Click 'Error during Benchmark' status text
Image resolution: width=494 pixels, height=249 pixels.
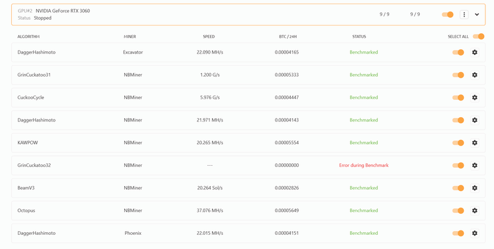tap(364, 165)
